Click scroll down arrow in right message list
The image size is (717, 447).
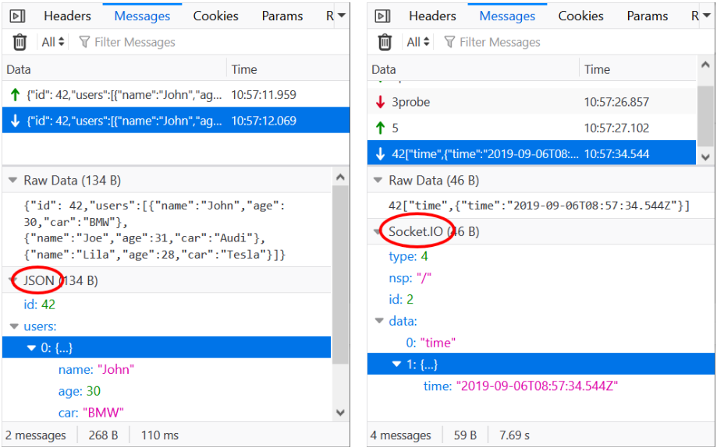coord(705,157)
